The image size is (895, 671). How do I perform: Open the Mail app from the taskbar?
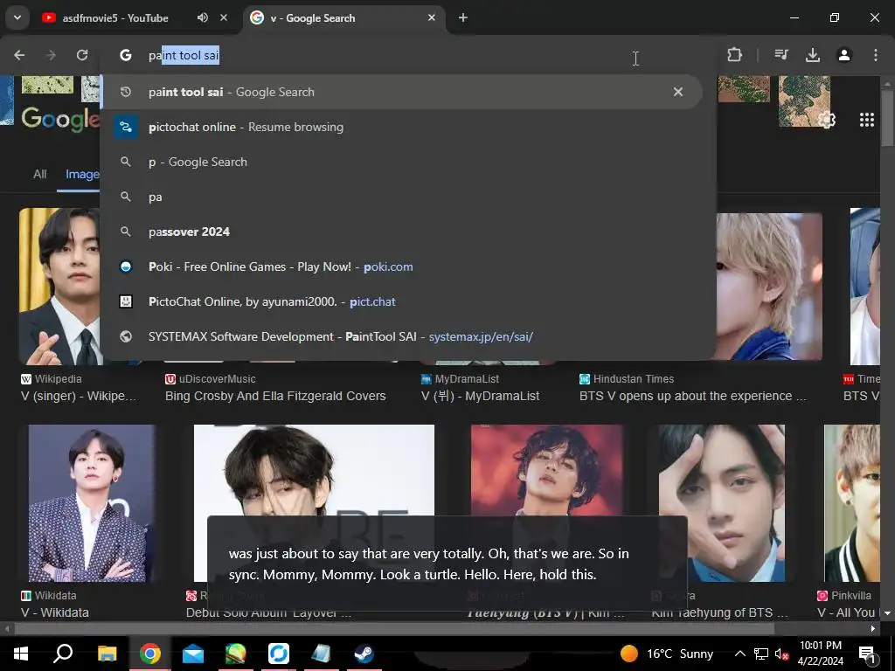(193, 654)
